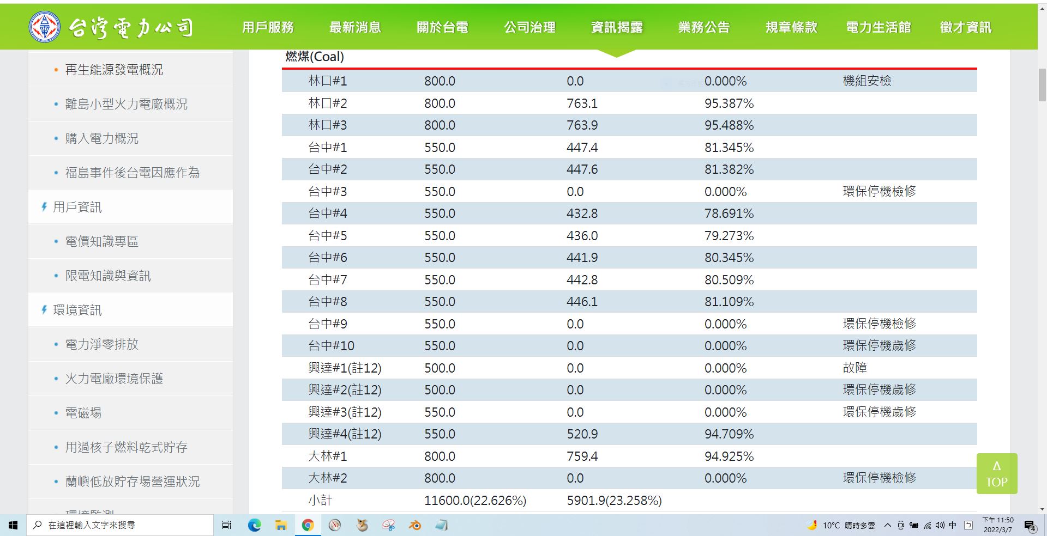
Task: Click the 441.9 value for 台中#6
Action: tap(582, 258)
